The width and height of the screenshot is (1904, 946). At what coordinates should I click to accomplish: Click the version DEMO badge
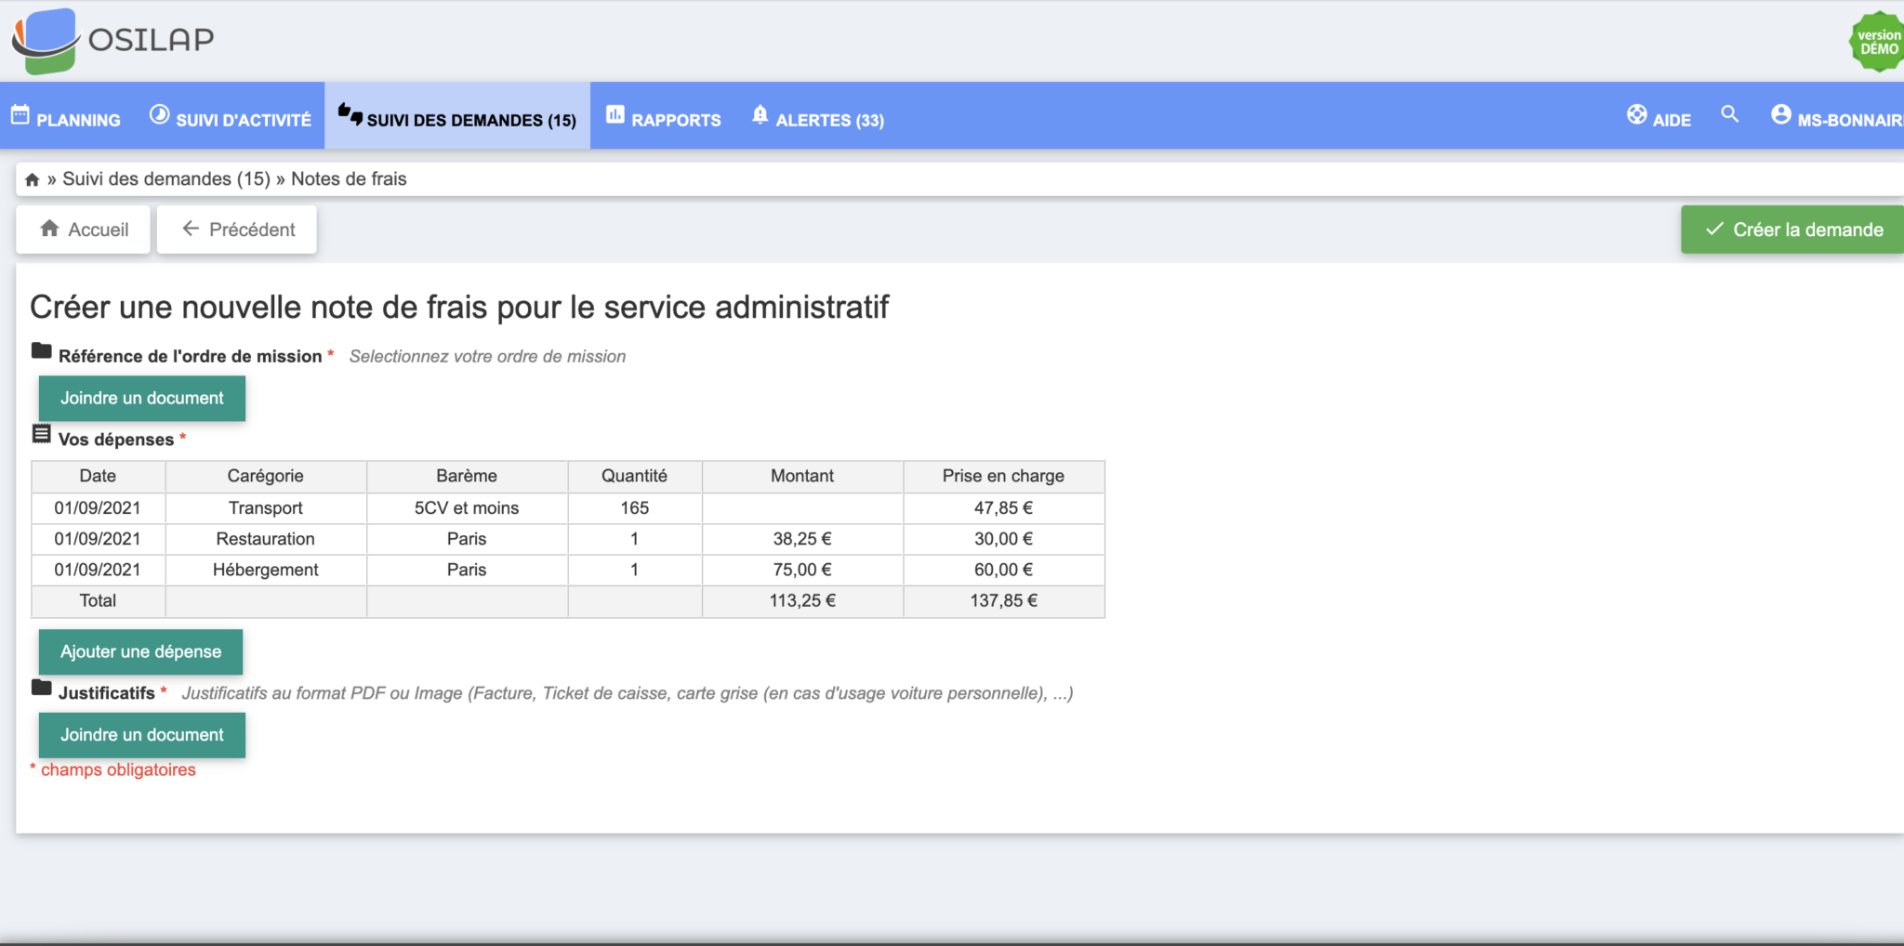coord(1877,42)
